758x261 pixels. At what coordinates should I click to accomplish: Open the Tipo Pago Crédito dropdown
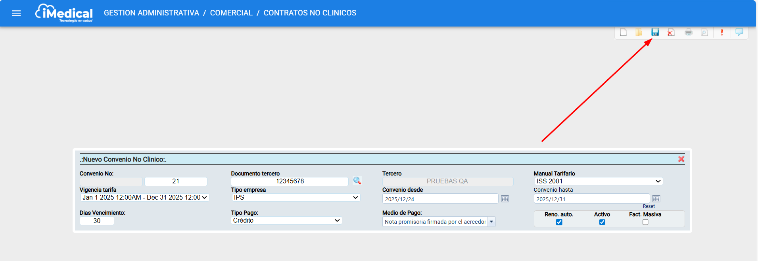point(286,220)
